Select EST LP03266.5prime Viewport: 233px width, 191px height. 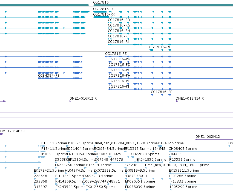182,176
